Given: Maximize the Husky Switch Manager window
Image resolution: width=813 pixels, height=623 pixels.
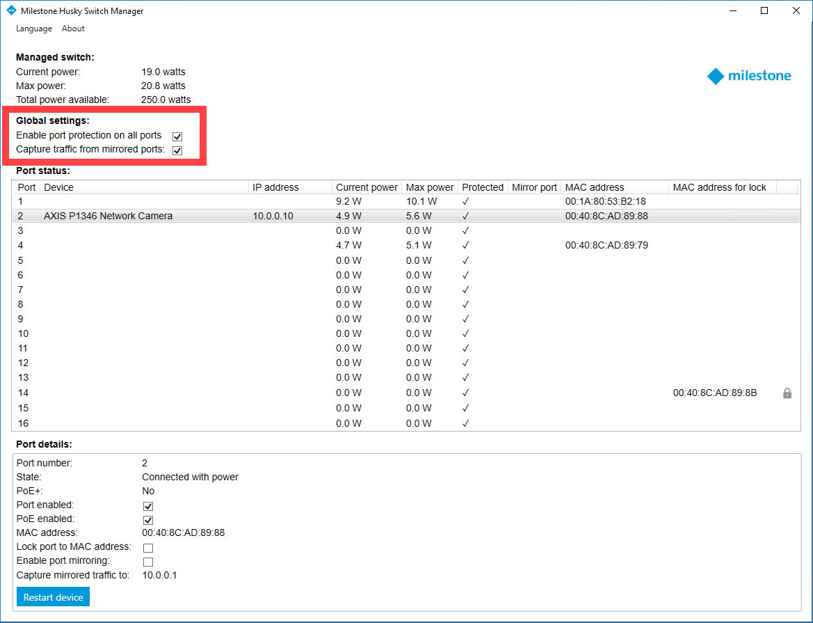Looking at the screenshot, I should coord(764,10).
